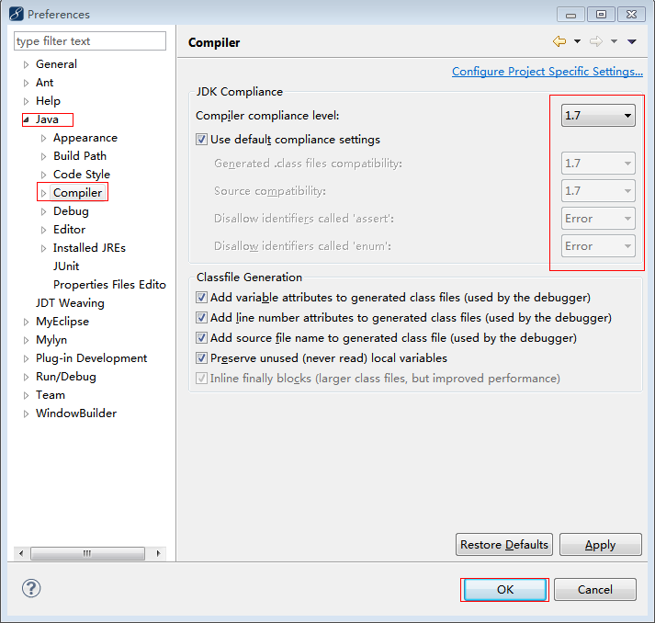
Task: Open Disallow identifiers called 'assert' dropdown
Action: [x=598, y=219]
